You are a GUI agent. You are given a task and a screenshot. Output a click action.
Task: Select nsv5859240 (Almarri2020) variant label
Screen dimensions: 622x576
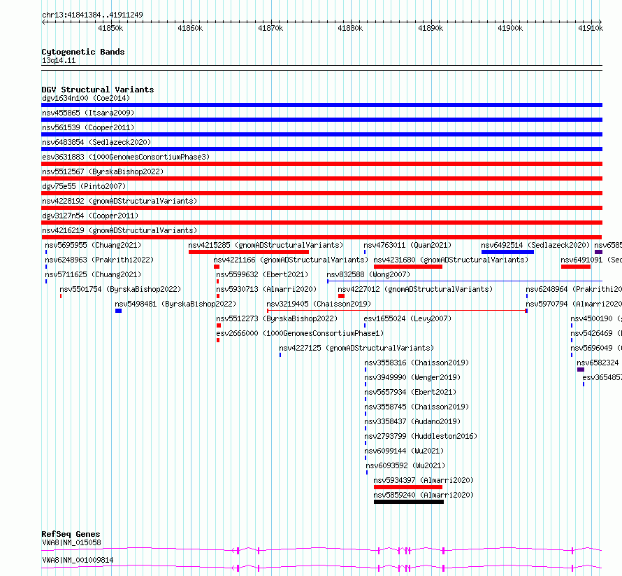coord(424,495)
